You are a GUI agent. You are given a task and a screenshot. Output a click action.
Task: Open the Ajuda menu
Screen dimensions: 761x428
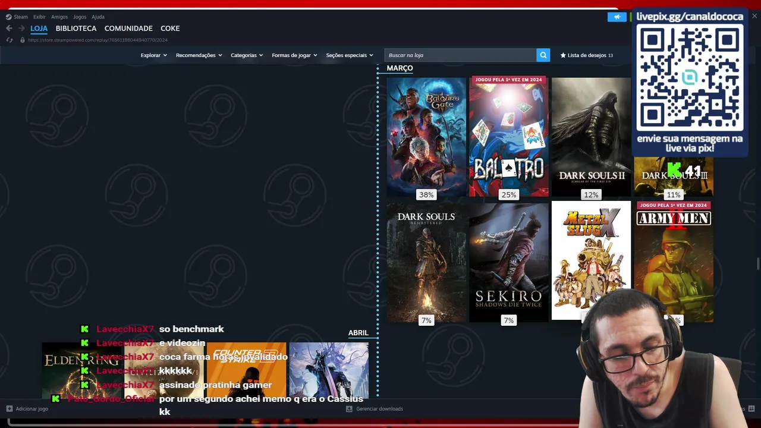[x=98, y=17]
